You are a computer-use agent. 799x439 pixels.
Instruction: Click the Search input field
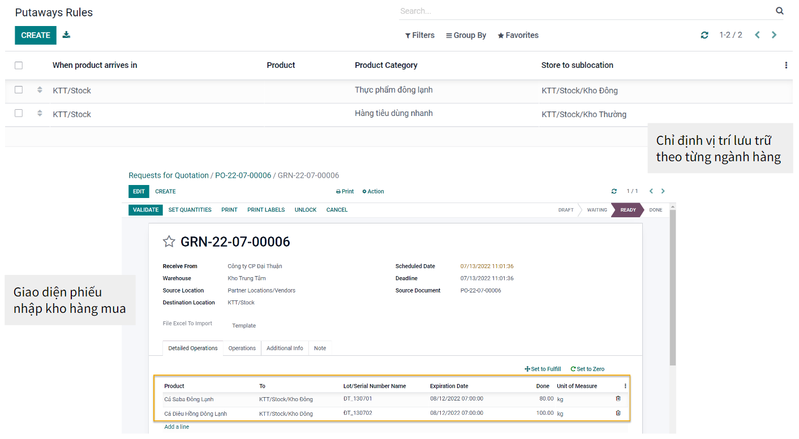point(583,11)
